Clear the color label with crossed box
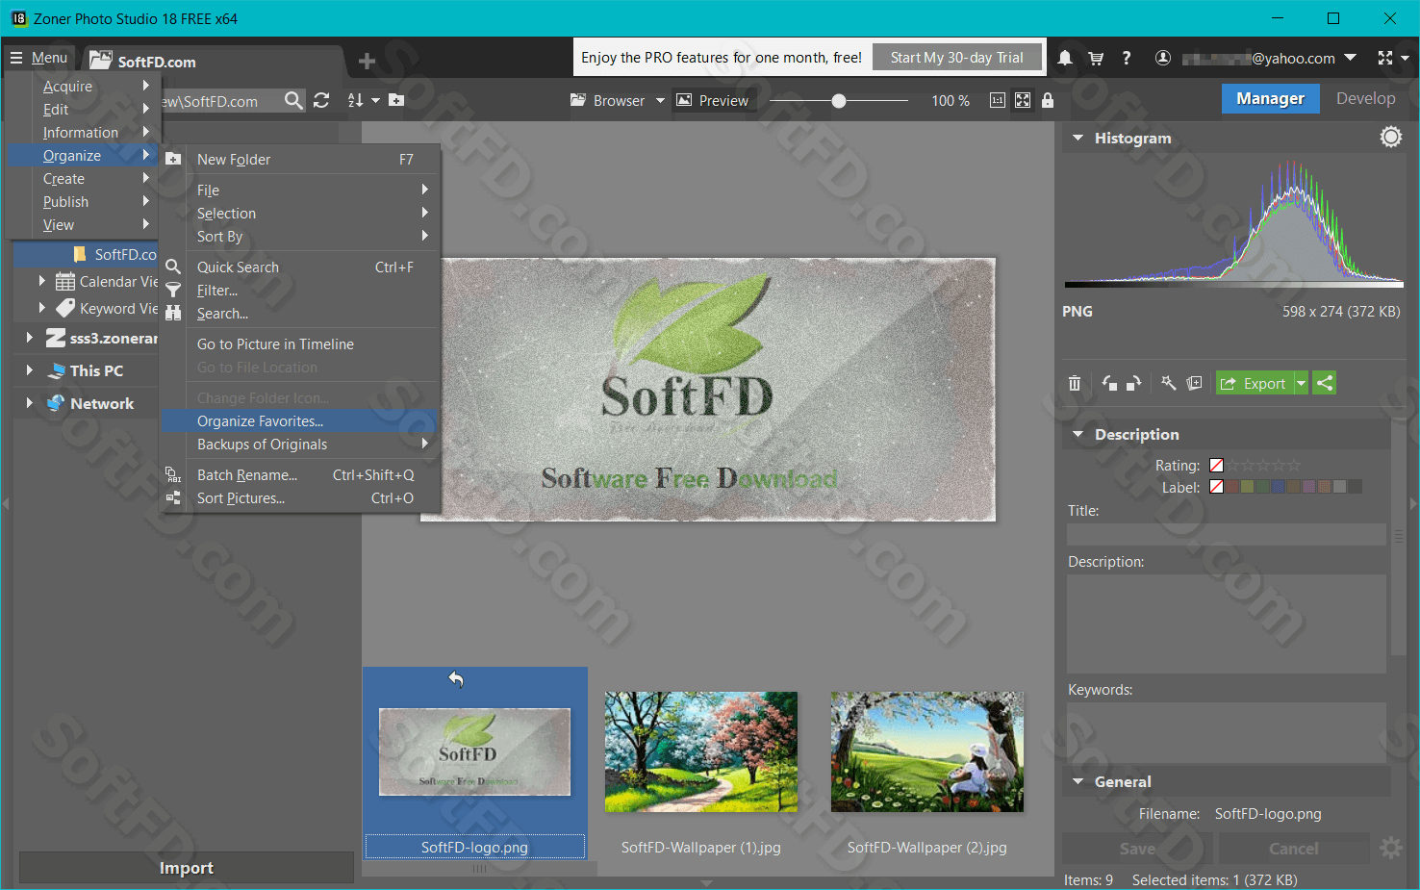Image resolution: width=1420 pixels, height=890 pixels. 1216,487
